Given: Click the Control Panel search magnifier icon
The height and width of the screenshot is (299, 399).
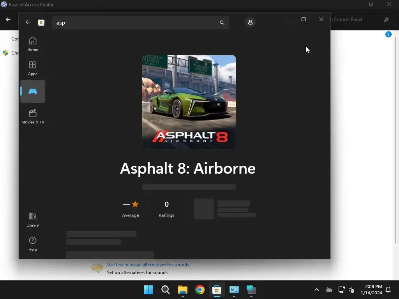Looking at the screenshot, I should coord(386,19).
